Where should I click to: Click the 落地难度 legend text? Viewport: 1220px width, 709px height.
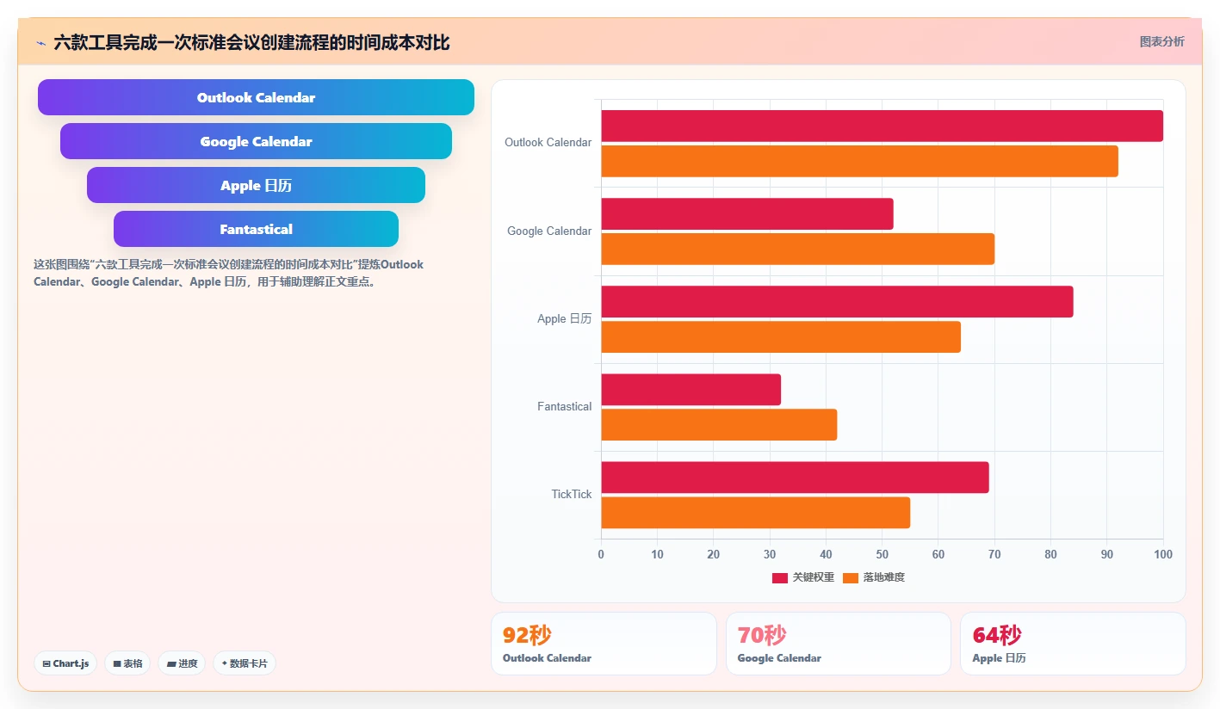[884, 577]
